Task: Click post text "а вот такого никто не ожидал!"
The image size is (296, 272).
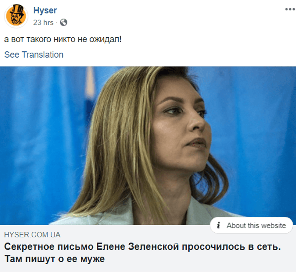Action: [63, 39]
